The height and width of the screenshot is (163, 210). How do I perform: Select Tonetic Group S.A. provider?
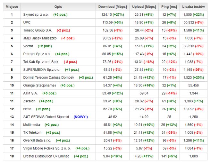tap(38, 30)
